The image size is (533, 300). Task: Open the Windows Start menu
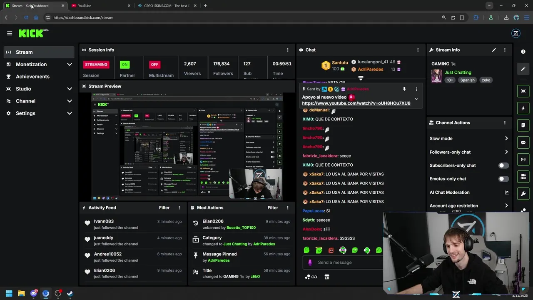tap(9, 294)
